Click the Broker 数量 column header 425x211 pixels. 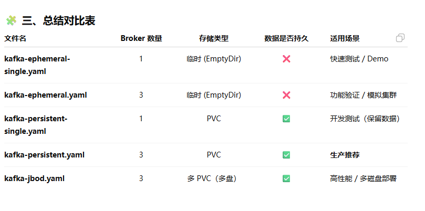(141, 38)
